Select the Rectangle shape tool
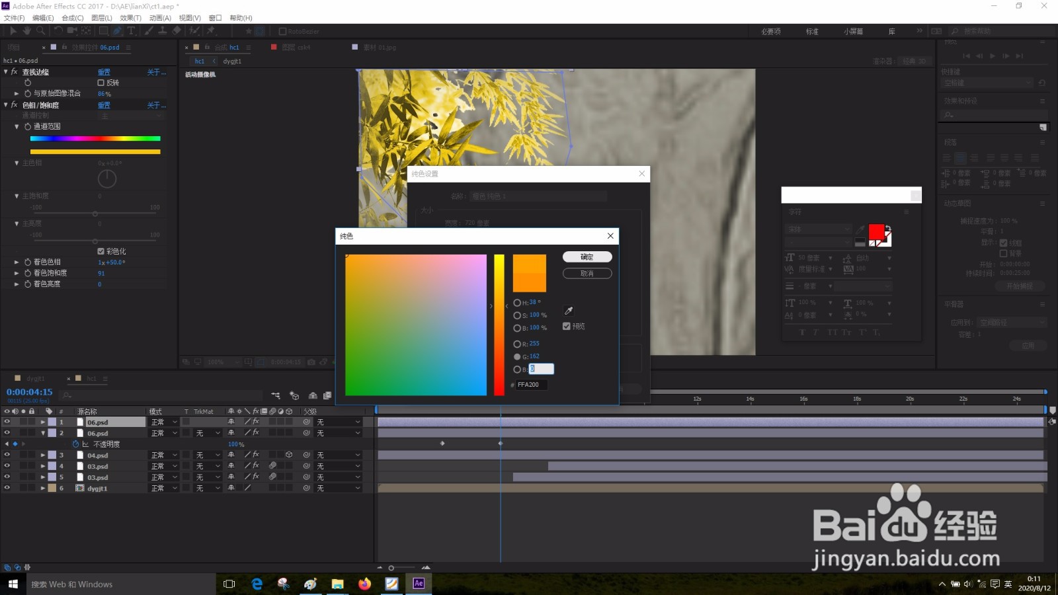This screenshot has width=1058, height=595. [104, 31]
